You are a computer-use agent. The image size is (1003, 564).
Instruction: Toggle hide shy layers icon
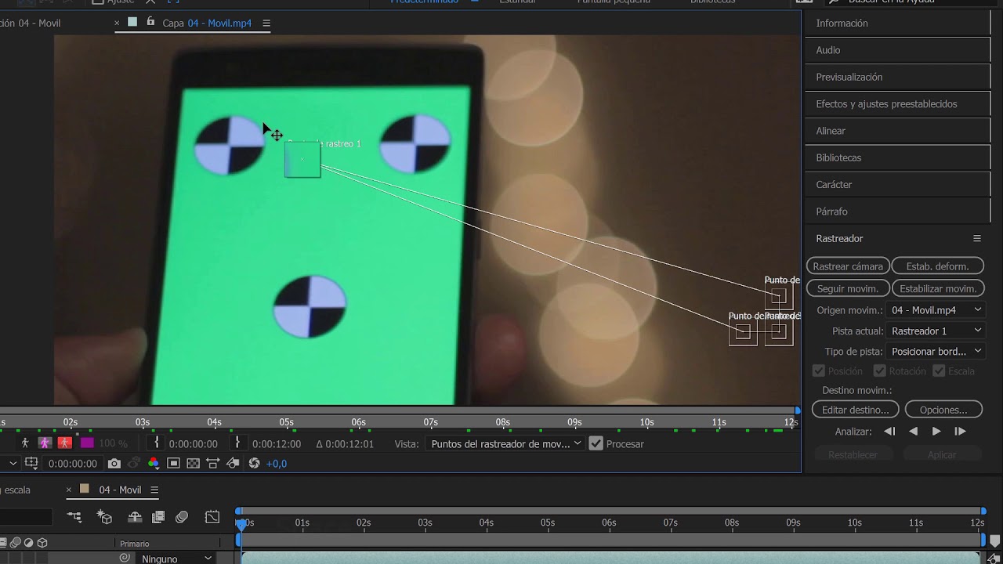(x=135, y=517)
